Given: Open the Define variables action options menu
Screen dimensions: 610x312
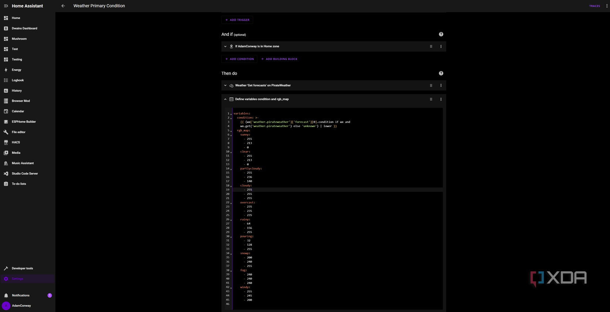Looking at the screenshot, I should pos(441,99).
